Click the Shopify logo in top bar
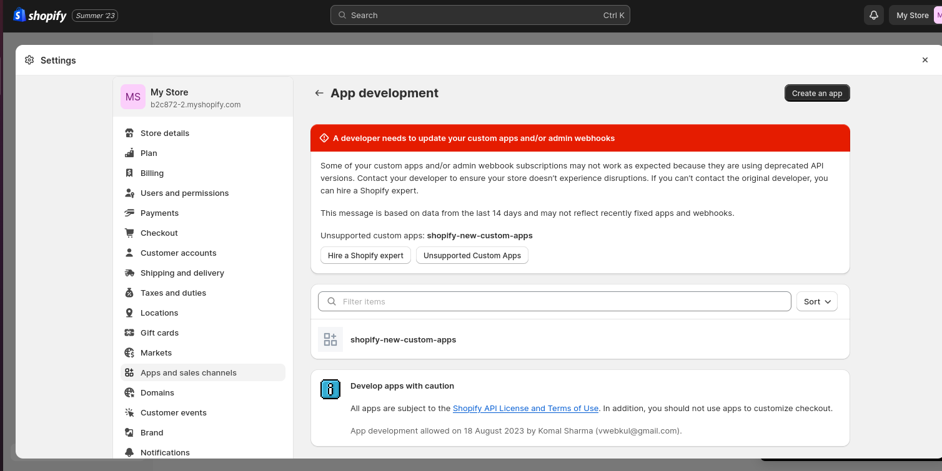Image resolution: width=942 pixels, height=471 pixels. pyautogui.click(x=40, y=15)
